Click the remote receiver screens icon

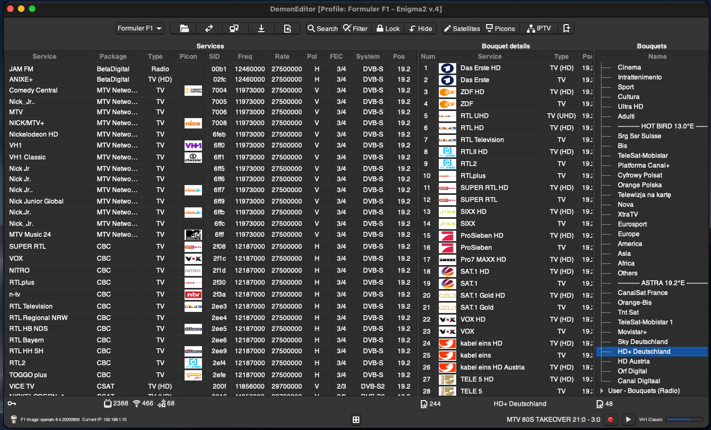coord(234,28)
